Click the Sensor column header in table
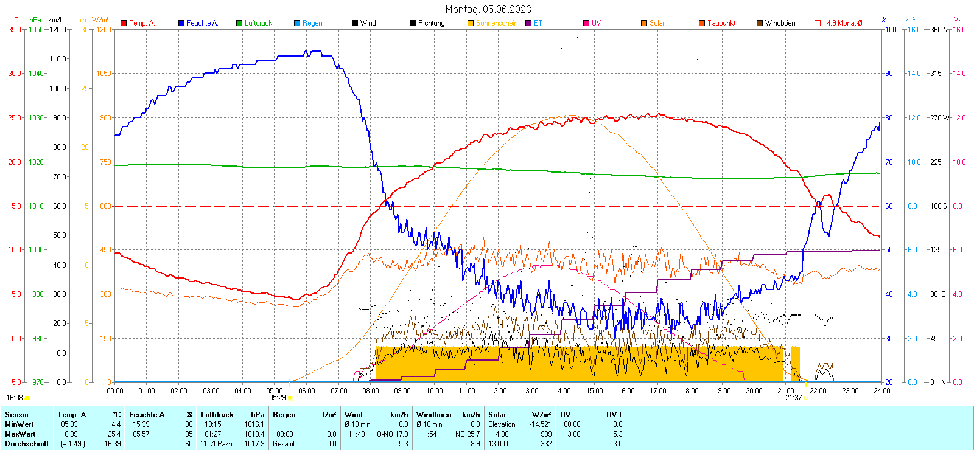The image size is (974, 450). (17, 415)
